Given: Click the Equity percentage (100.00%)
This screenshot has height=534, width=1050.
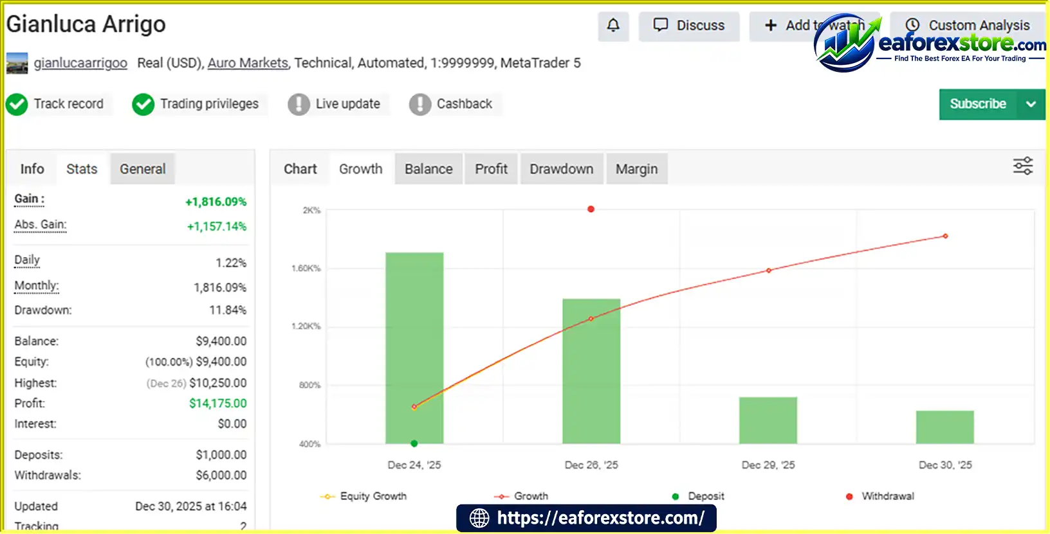Looking at the screenshot, I should click(x=169, y=362).
